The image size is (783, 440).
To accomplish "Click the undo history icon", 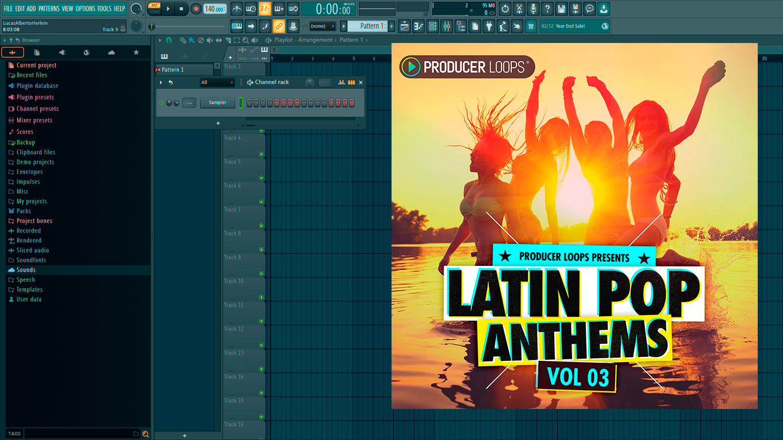I will [505, 9].
